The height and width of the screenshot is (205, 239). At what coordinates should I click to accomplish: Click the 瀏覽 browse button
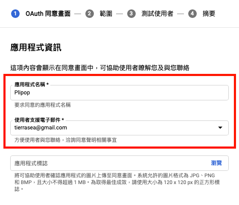(216, 163)
